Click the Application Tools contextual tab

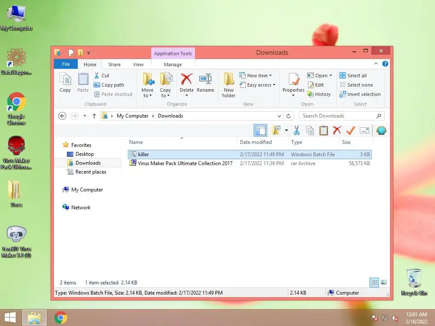coord(173,53)
